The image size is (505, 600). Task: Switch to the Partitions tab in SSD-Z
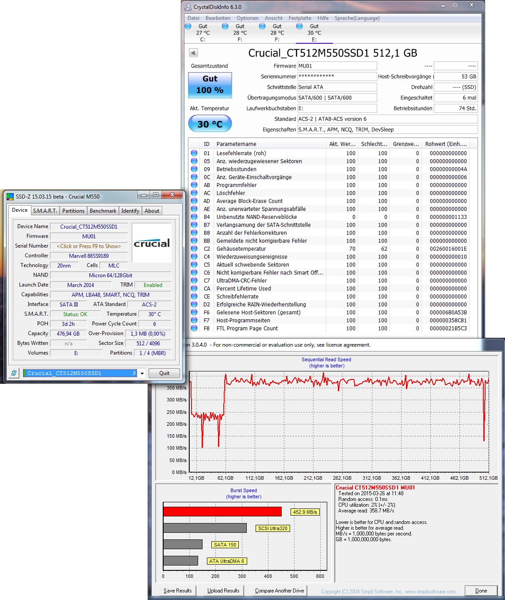(73, 211)
